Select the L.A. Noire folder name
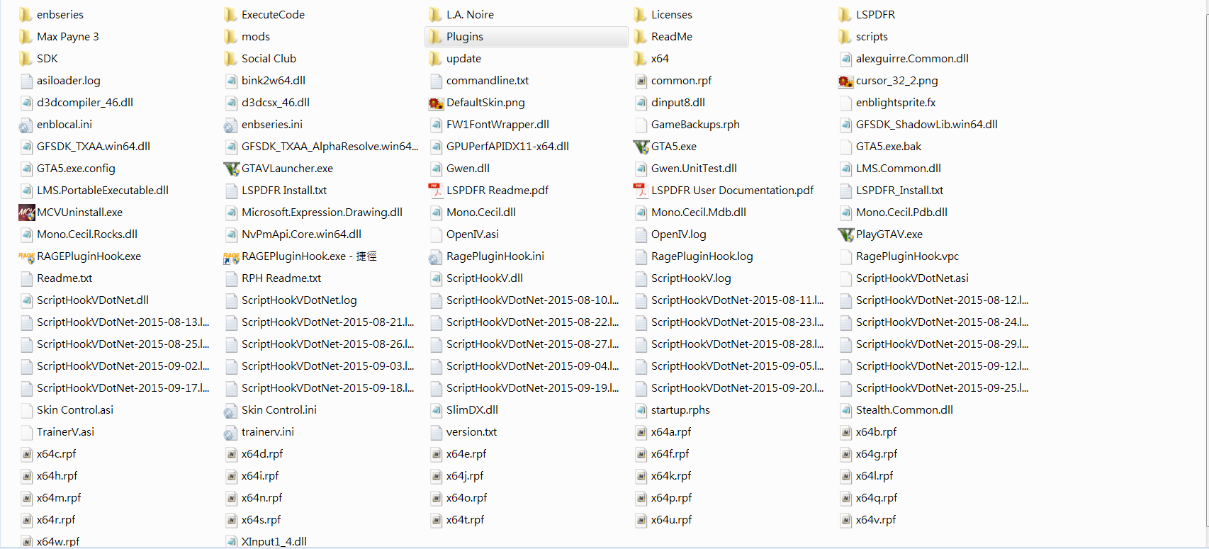Image resolution: width=1209 pixels, height=549 pixels. click(471, 15)
